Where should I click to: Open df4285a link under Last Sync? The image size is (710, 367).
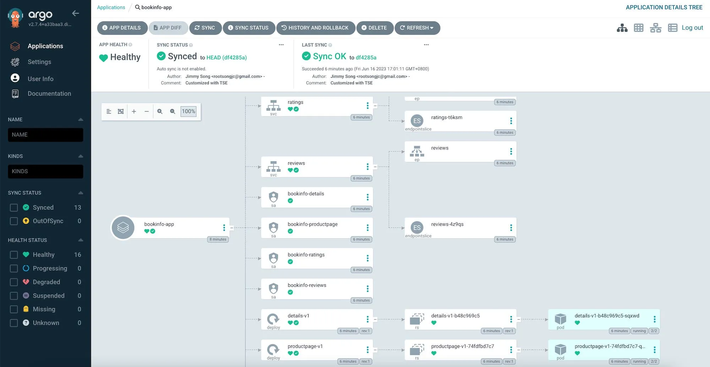click(366, 57)
